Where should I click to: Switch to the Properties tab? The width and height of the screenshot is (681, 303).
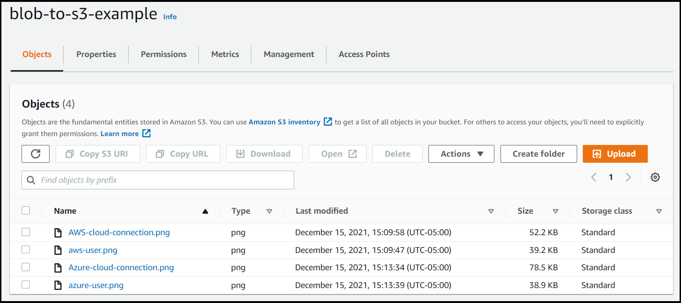click(x=96, y=54)
